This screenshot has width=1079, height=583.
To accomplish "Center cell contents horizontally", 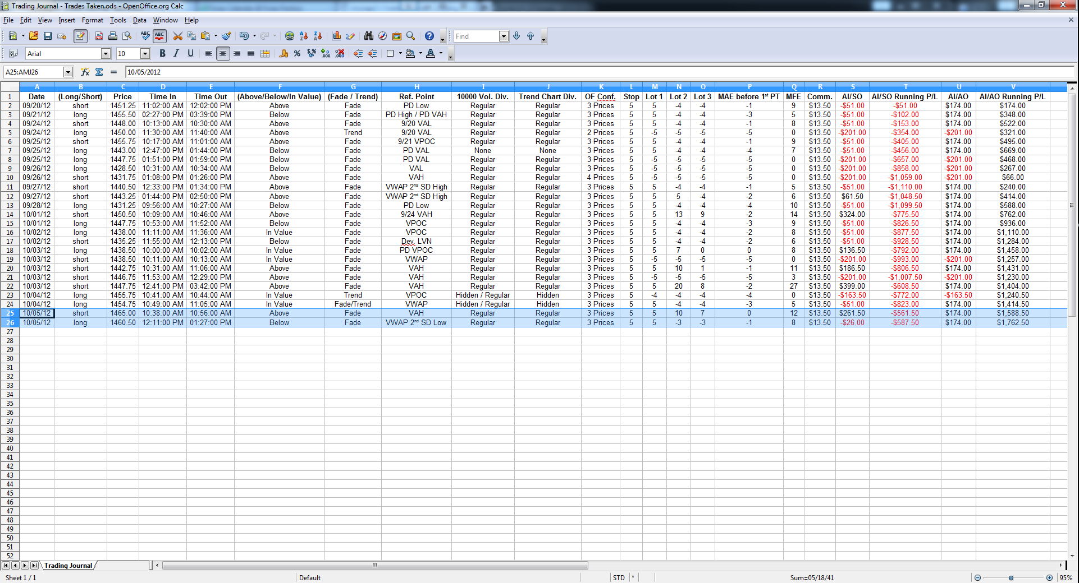I will [x=223, y=53].
